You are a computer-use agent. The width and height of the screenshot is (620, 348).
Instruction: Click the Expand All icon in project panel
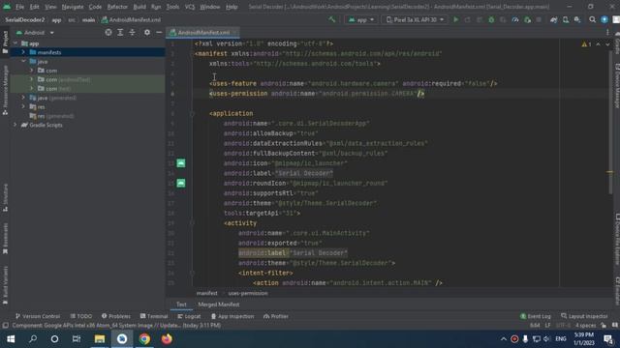(x=120, y=32)
